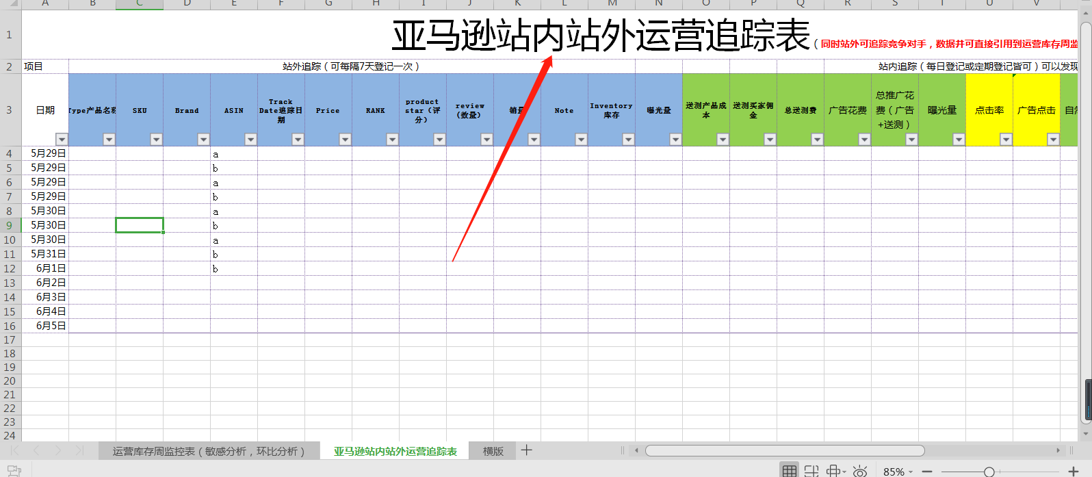This screenshot has width=1092, height=477.
Task: Click the 曝光量 header in green section
Action: (942, 109)
